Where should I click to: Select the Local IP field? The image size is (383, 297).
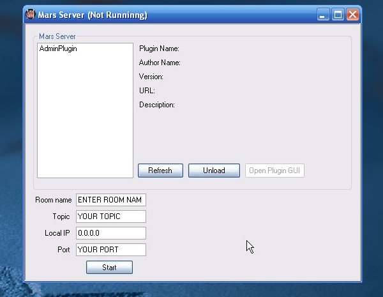(110, 233)
